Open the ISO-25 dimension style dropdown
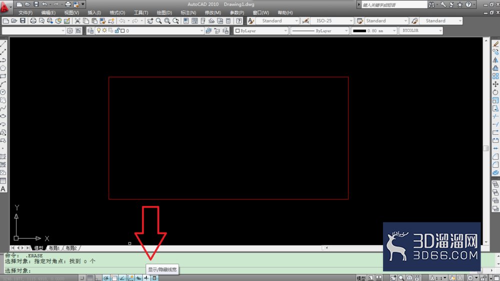The image size is (500, 281). coord(332,20)
